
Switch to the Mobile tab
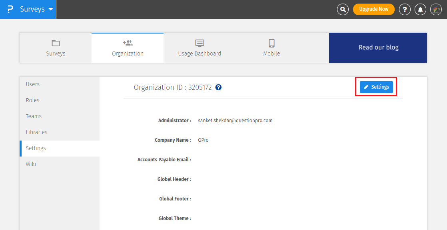point(271,48)
